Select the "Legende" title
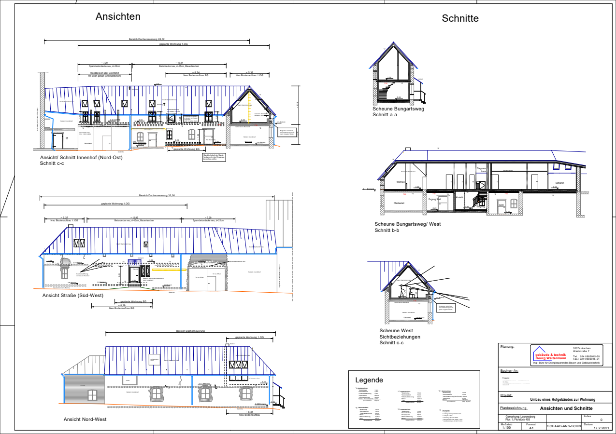Screen dimensions: 616x434 (369, 380)
